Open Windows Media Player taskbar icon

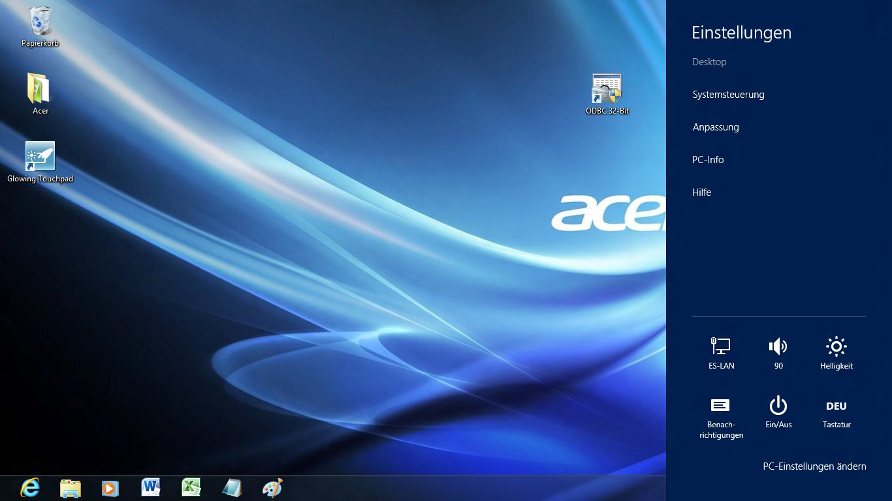click(x=110, y=488)
